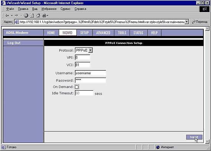This screenshot has width=211, height=151.
Task: Click the Forward arrow icon
Action: [x=16, y=16]
